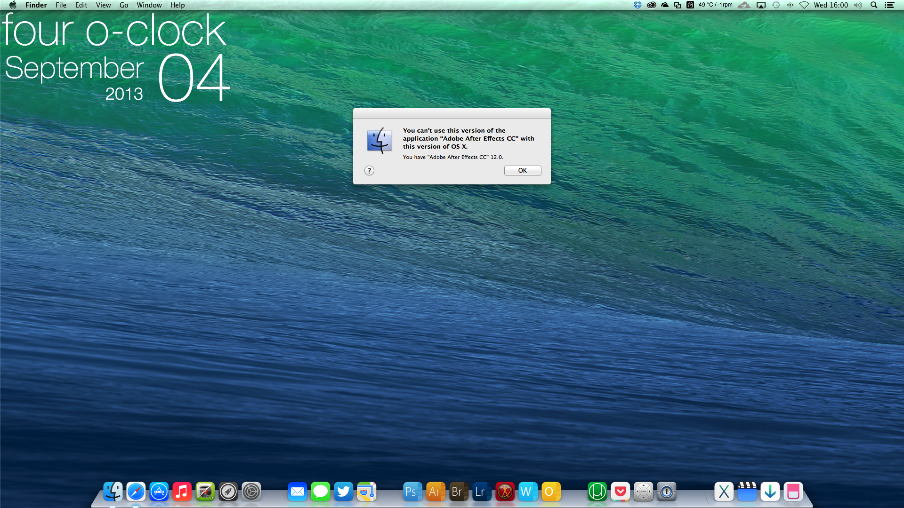
Task: Click OK in the After Effects alert
Action: click(523, 170)
